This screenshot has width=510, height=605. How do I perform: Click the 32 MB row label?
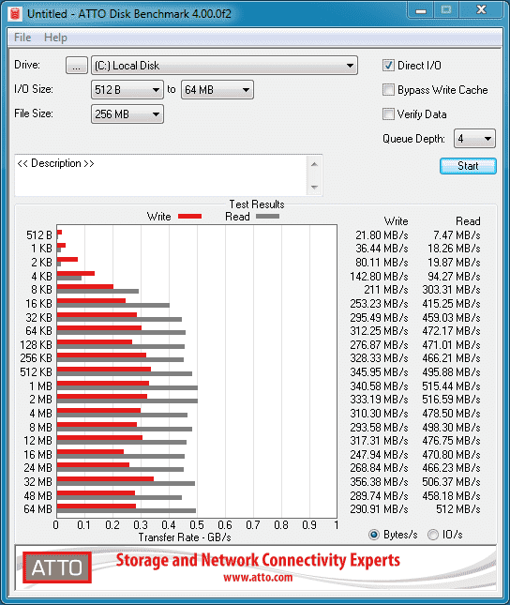(37, 481)
